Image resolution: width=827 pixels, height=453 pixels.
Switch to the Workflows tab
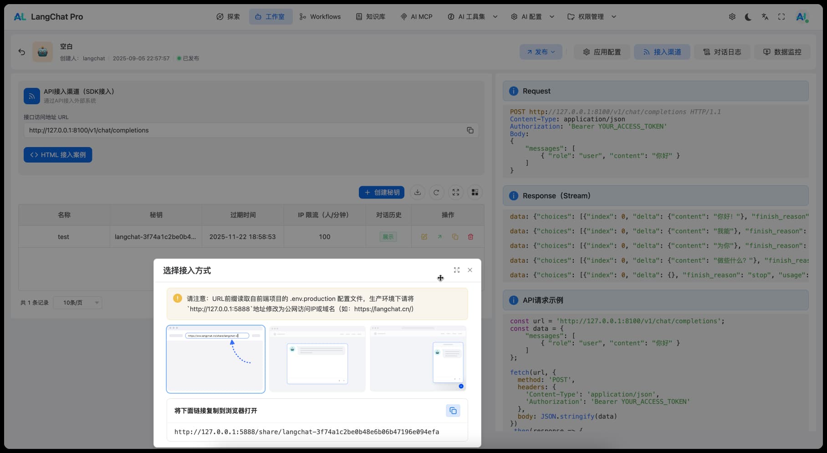320,17
